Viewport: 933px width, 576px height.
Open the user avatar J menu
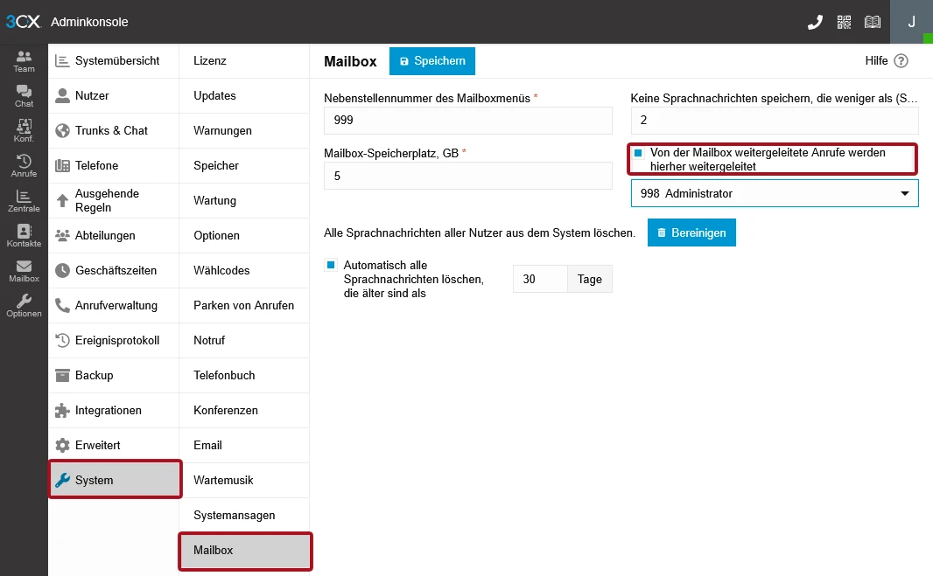point(911,22)
